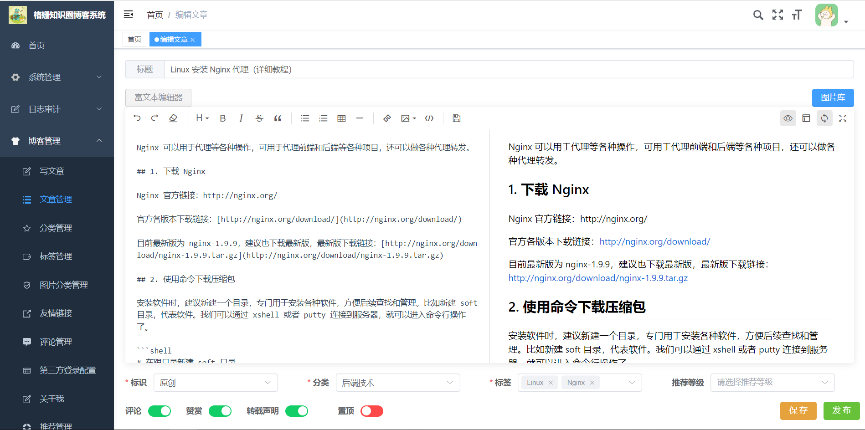
Task: Open the 分类 dropdown showing 后端技术
Action: [x=398, y=383]
